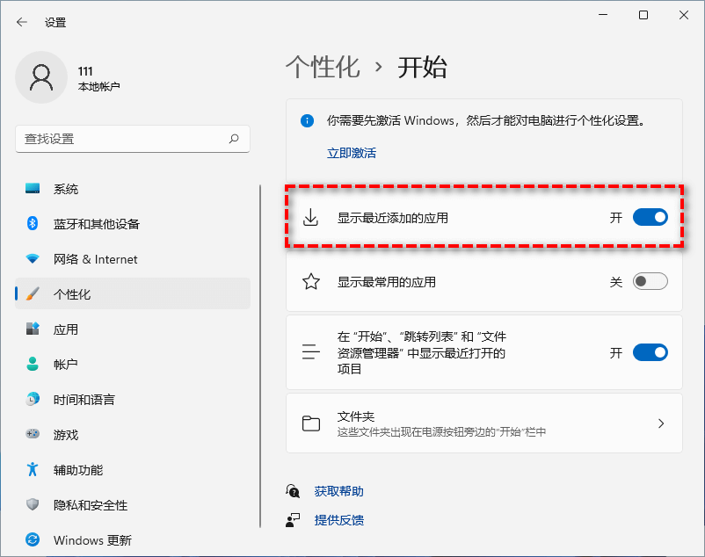Click the Windows Update sync icon
The image size is (705, 557).
33,539
